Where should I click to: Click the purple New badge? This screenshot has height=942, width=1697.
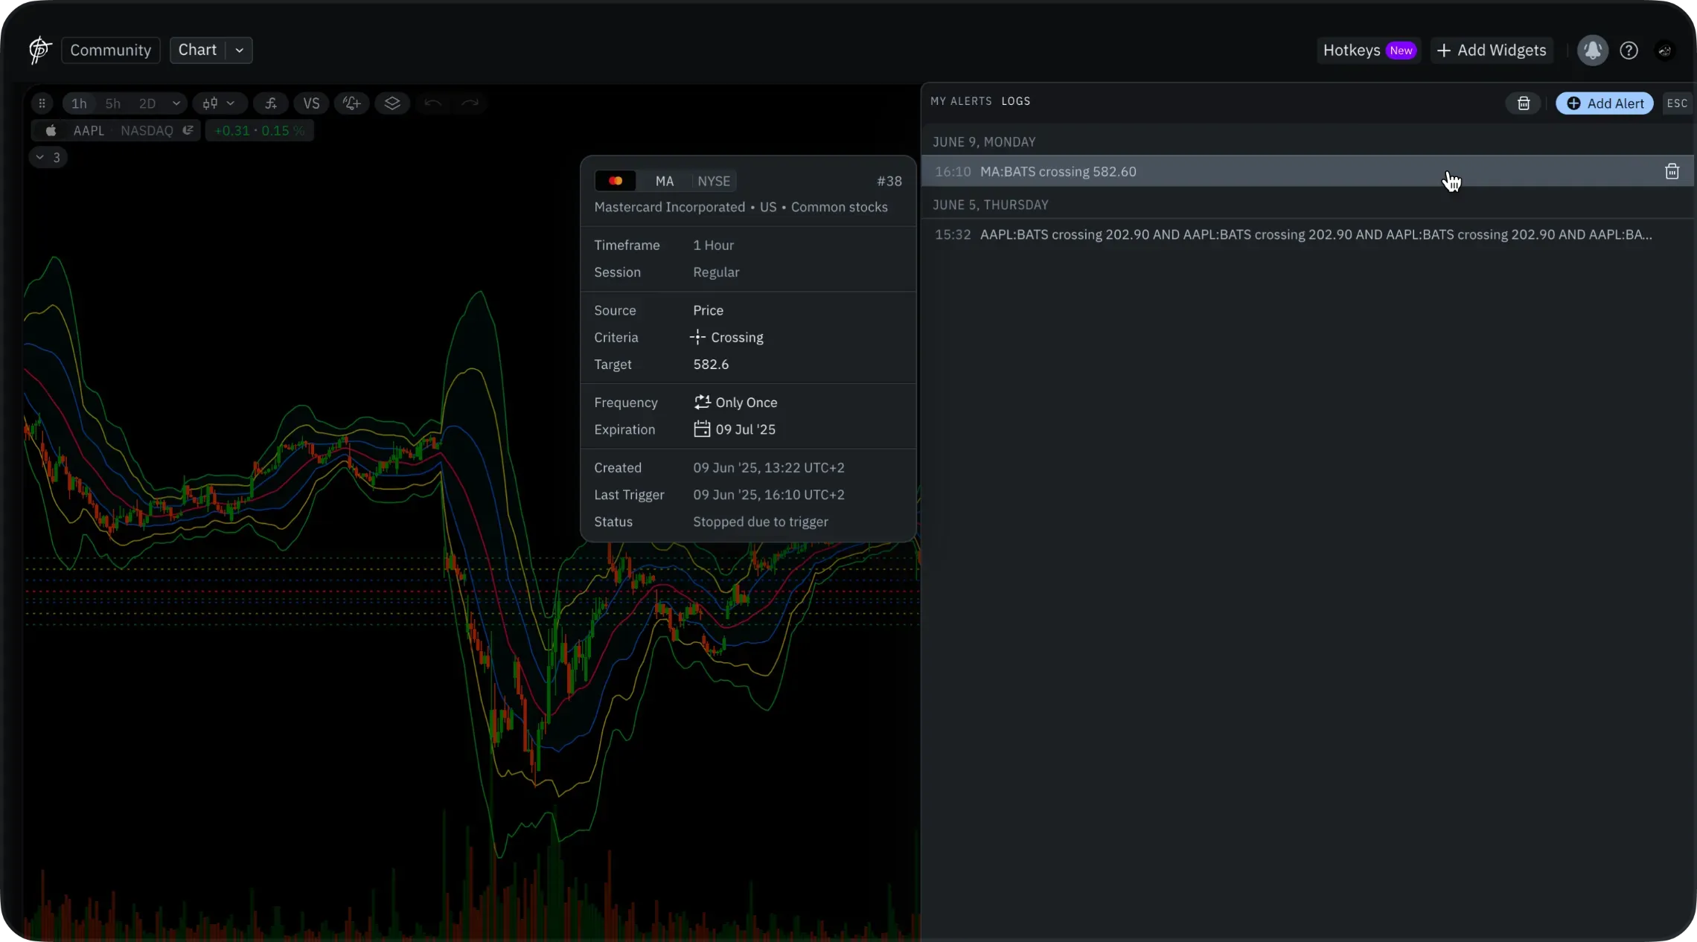point(1402,51)
